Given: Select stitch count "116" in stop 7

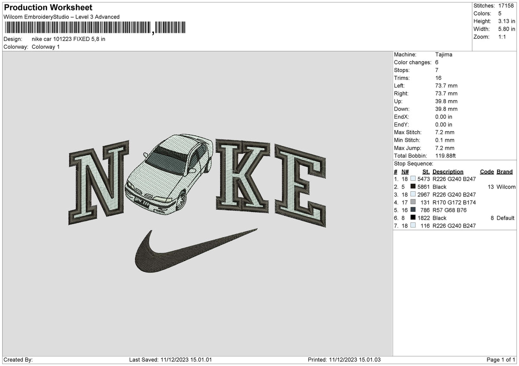Looking at the screenshot, I should coord(426,226).
